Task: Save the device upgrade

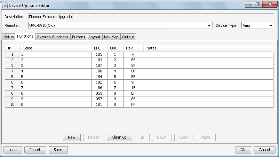Action: (x=58, y=150)
